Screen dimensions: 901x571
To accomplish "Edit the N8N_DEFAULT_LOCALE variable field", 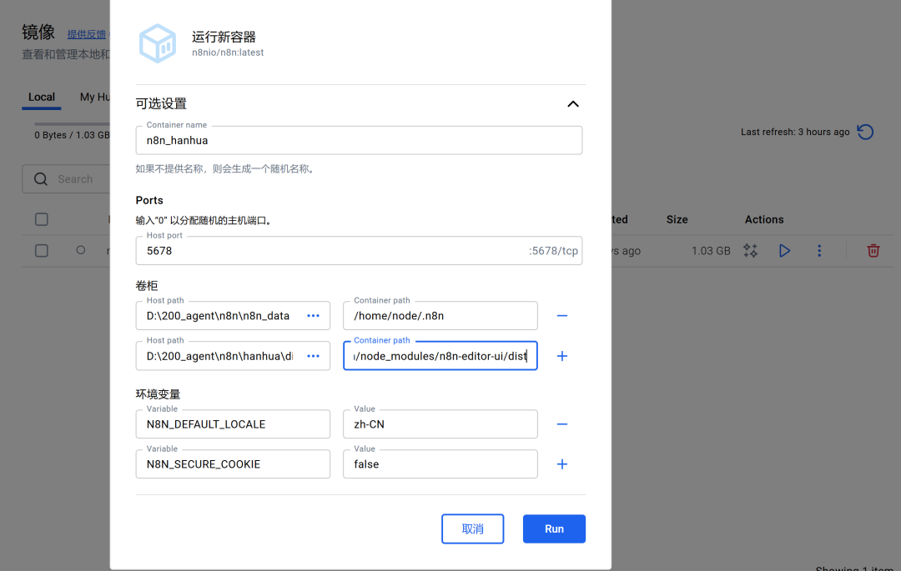I will tap(233, 424).
